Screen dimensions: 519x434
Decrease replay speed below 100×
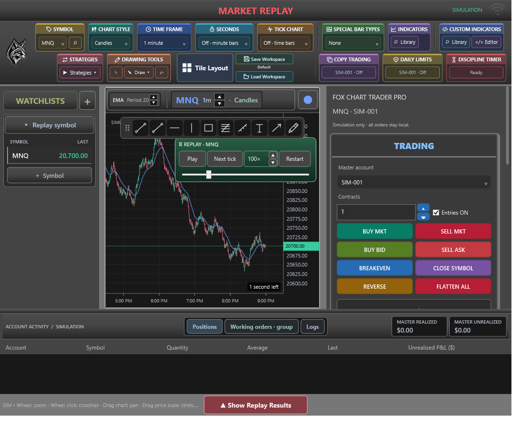(273, 163)
